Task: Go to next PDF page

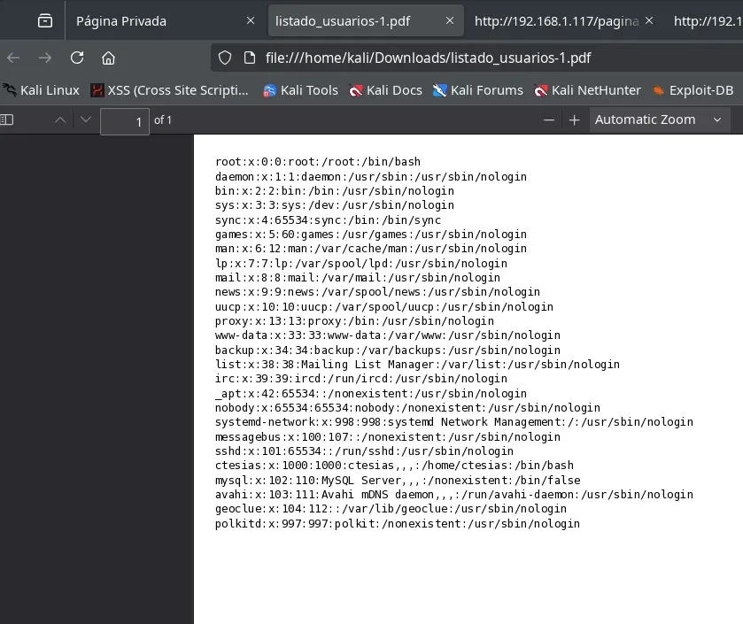Action: 86,119
